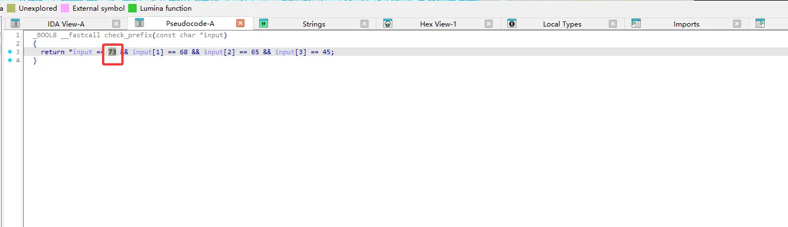788x227 pixels.
Task: Switch to the Imports tab
Action: [686, 24]
